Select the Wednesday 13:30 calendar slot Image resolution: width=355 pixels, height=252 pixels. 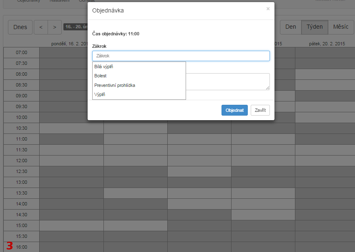[199, 193]
